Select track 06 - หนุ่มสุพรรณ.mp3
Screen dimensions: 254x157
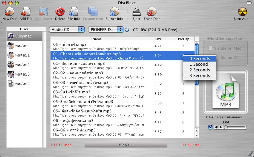coord(123,122)
